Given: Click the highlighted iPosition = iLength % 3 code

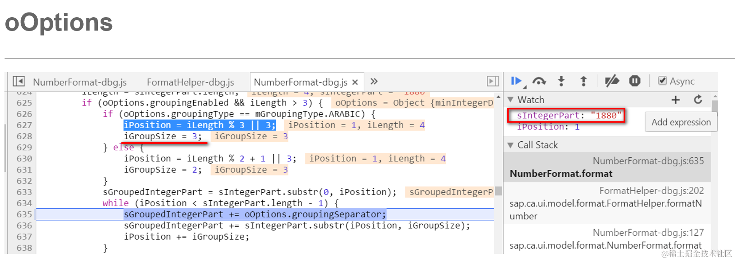Looking at the screenshot, I should click(199, 125).
